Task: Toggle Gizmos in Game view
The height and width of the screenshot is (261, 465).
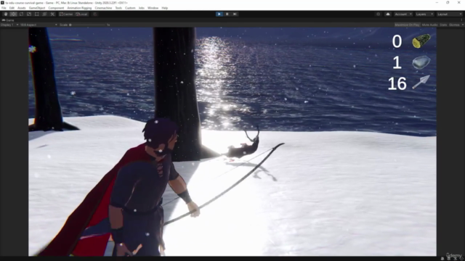Action: tap(454, 25)
